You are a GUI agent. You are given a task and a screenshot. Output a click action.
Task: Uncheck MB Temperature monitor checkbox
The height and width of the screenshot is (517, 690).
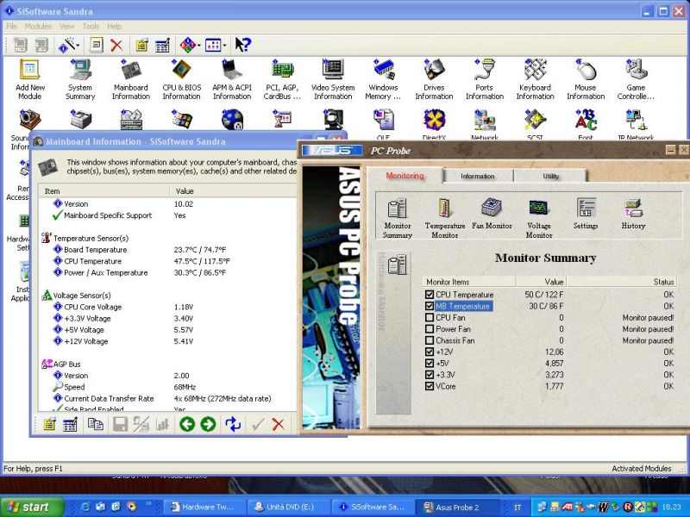point(430,306)
